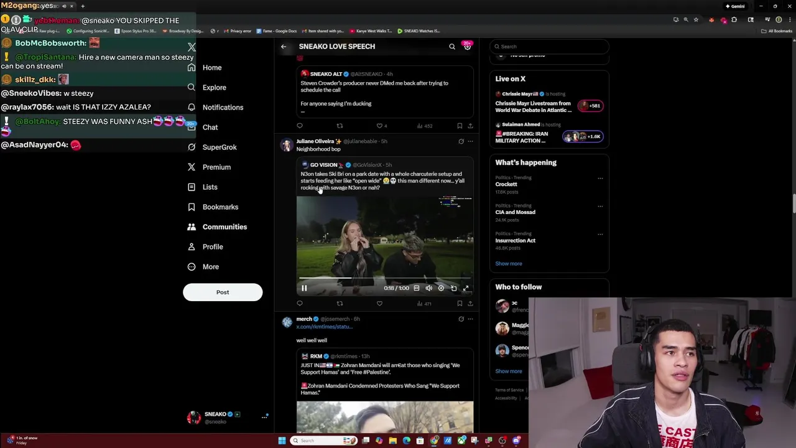The width and height of the screenshot is (796, 448).
Task: Open Communities in the X sidebar
Action: point(217,226)
